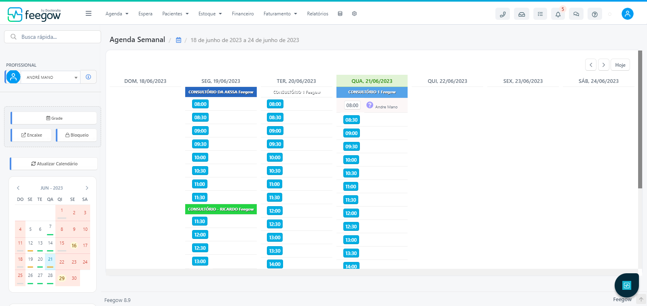Click the Feegow logo
Image resolution: width=647 pixels, height=306 pixels.
click(34, 15)
